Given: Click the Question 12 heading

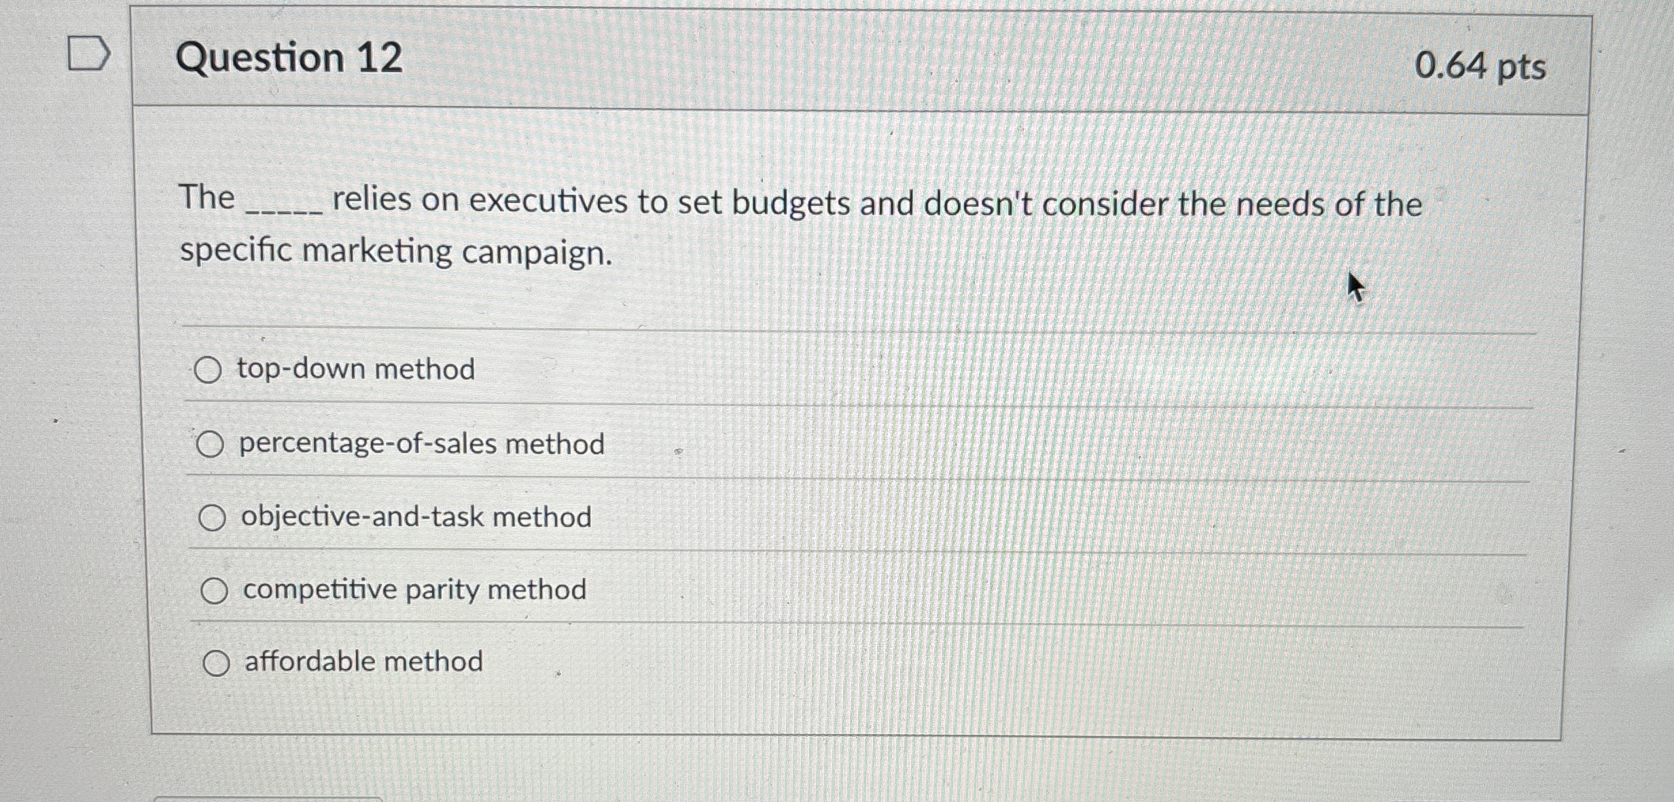Looking at the screenshot, I should 289,61.
